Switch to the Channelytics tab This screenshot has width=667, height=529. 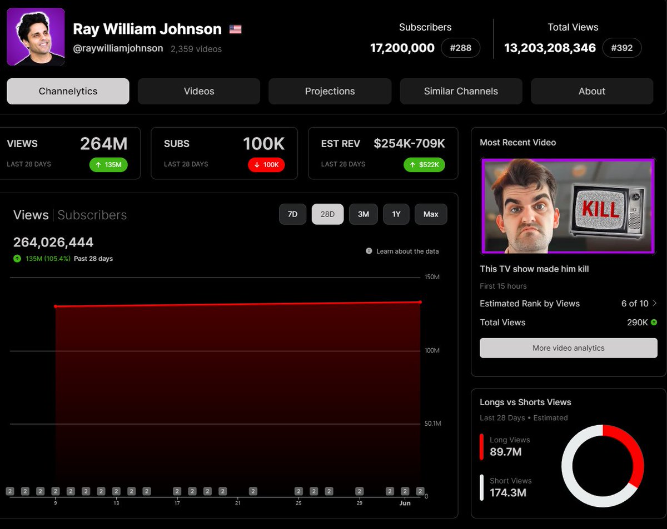coord(68,91)
